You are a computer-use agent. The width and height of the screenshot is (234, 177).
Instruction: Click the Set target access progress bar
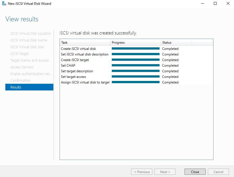point(136,77)
